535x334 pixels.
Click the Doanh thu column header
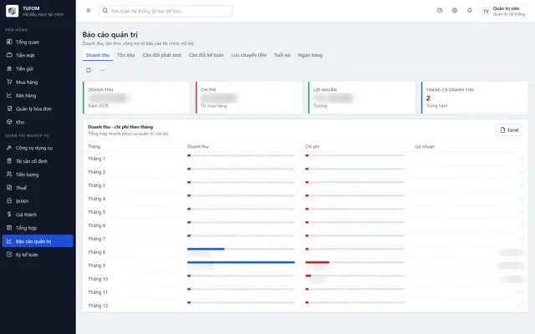coord(197,147)
